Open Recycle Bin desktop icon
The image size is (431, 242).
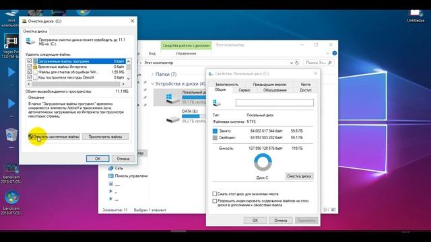click(11, 134)
